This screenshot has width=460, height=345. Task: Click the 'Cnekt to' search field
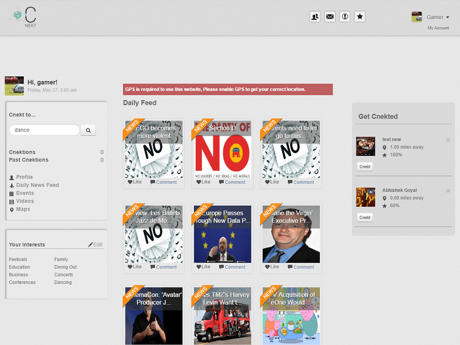click(44, 130)
